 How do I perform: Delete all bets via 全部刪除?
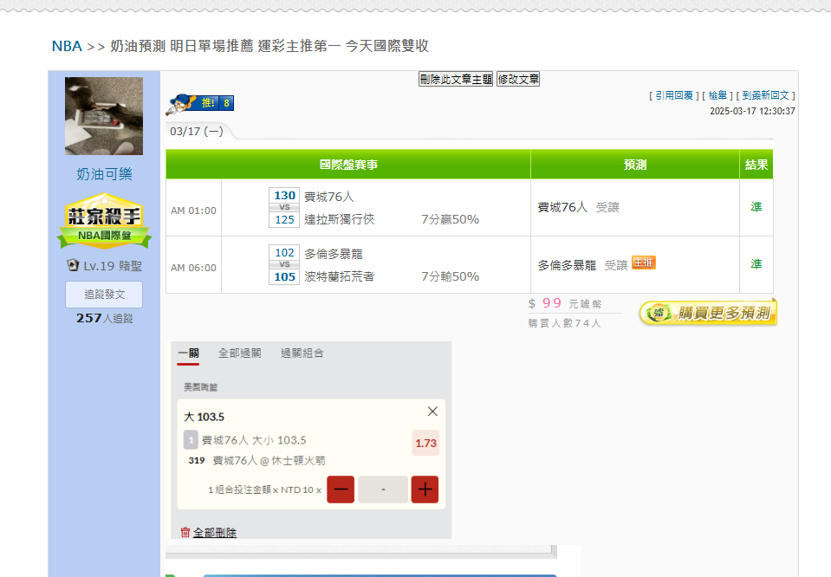[215, 533]
